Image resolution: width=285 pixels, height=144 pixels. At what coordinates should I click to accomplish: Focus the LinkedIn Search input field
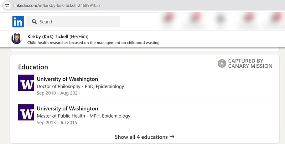(73, 22)
